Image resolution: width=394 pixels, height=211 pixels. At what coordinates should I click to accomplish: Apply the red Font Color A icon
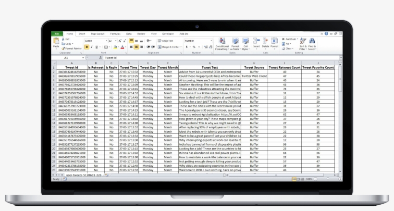click(122, 47)
